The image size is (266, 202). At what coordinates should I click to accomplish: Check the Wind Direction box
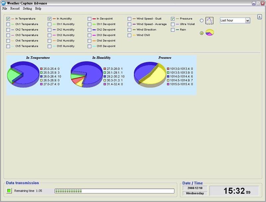pyautogui.click(x=129, y=30)
